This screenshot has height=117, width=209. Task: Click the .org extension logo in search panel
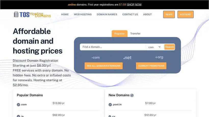159,57
